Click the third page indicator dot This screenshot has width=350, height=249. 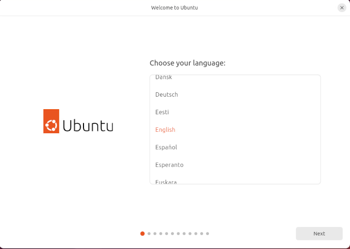[155, 233]
